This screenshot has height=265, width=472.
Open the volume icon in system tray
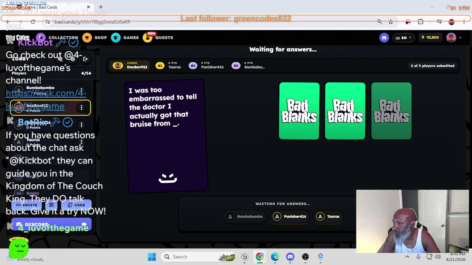[437, 257]
